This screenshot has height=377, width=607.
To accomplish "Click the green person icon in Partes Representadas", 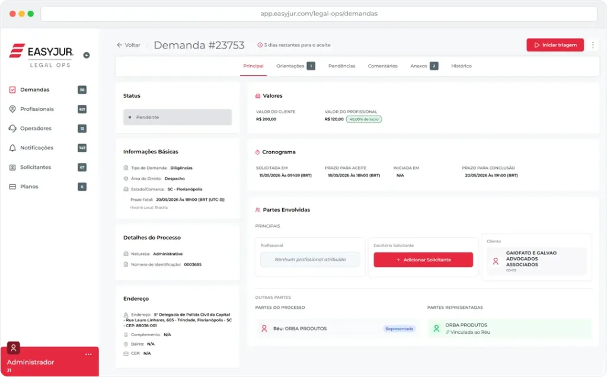I will point(436,328).
